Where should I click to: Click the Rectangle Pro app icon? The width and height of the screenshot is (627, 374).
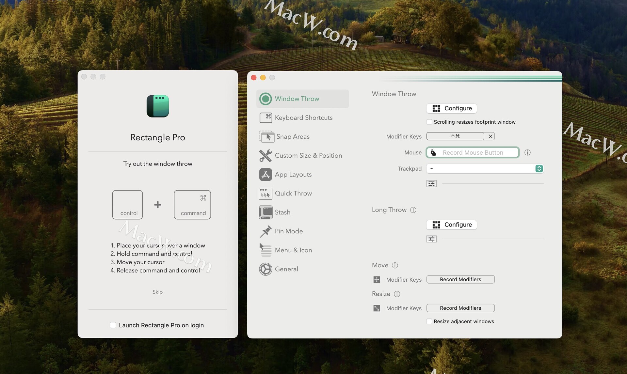[158, 106]
